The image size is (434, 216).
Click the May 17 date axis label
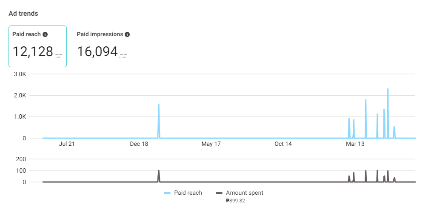click(x=211, y=144)
